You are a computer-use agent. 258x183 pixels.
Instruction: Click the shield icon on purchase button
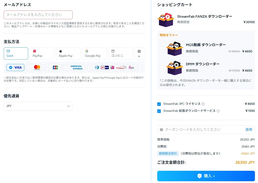pos(200,176)
